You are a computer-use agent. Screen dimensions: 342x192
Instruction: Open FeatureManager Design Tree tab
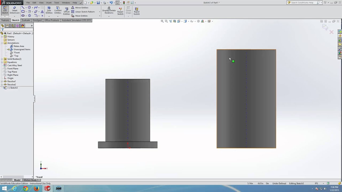pyautogui.click(x=3, y=26)
